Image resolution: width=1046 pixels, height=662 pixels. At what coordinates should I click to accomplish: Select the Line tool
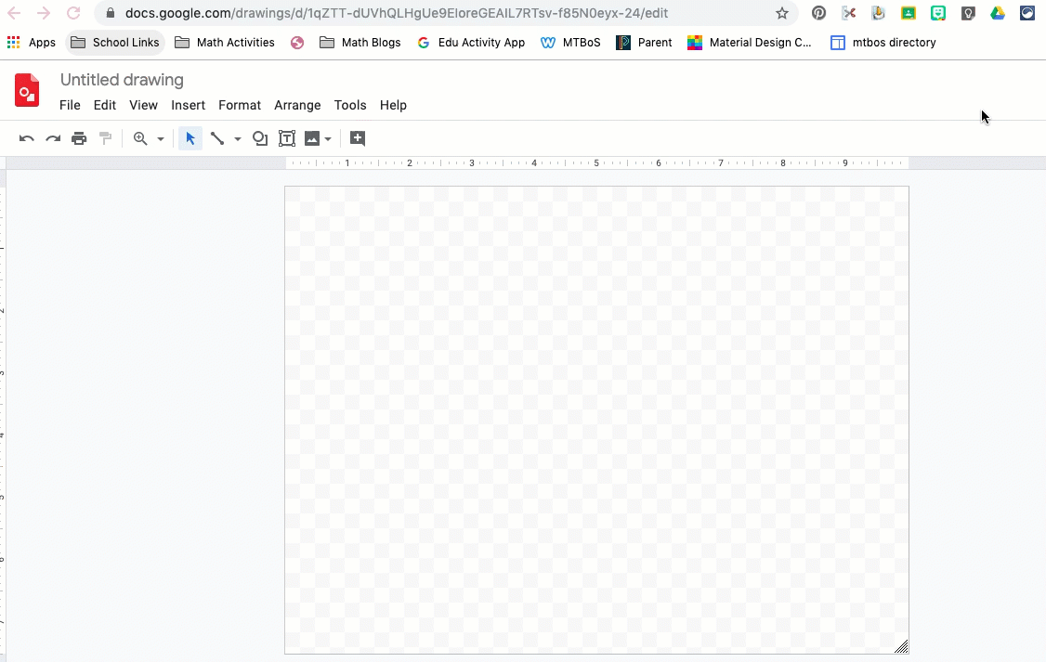coord(217,138)
